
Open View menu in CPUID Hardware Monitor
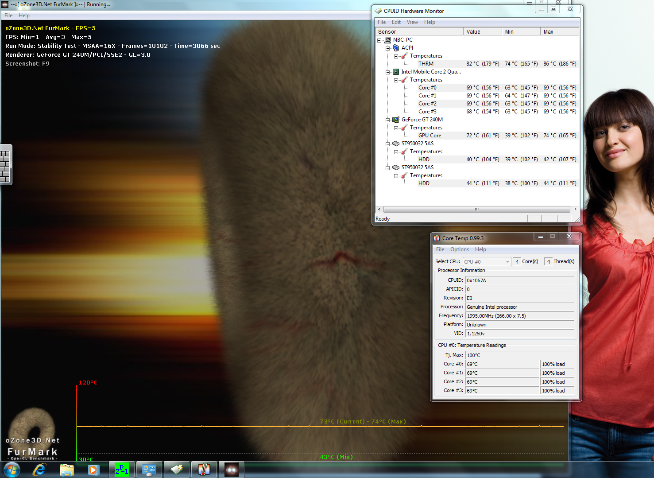[412, 22]
